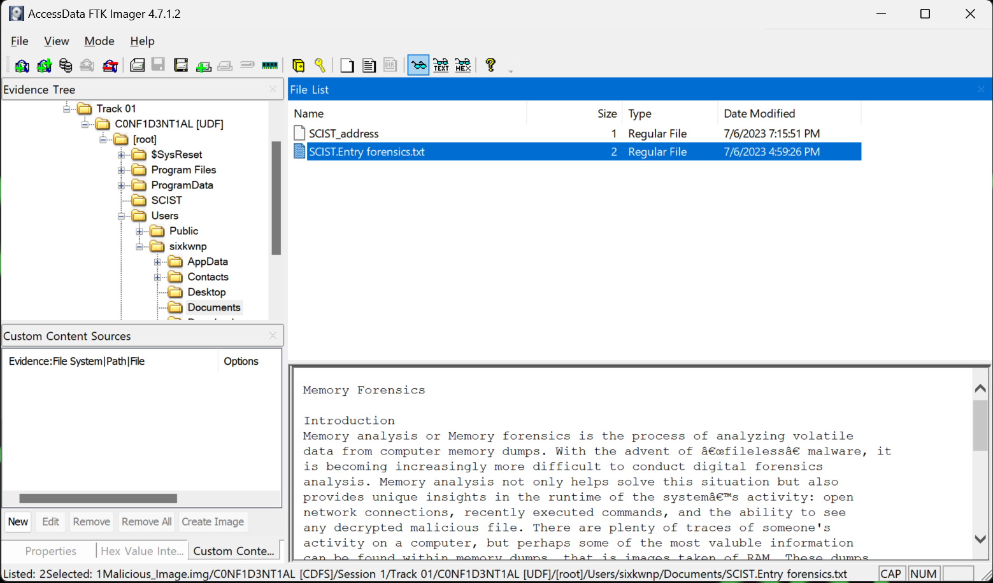Open the Export Directory Listing tool
993x583 pixels.
click(390, 65)
